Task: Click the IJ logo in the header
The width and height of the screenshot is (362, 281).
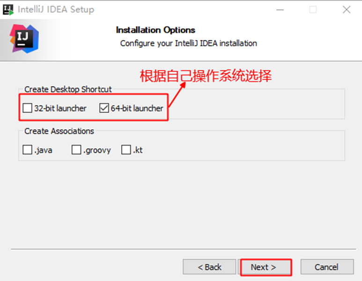Action: [x=24, y=39]
